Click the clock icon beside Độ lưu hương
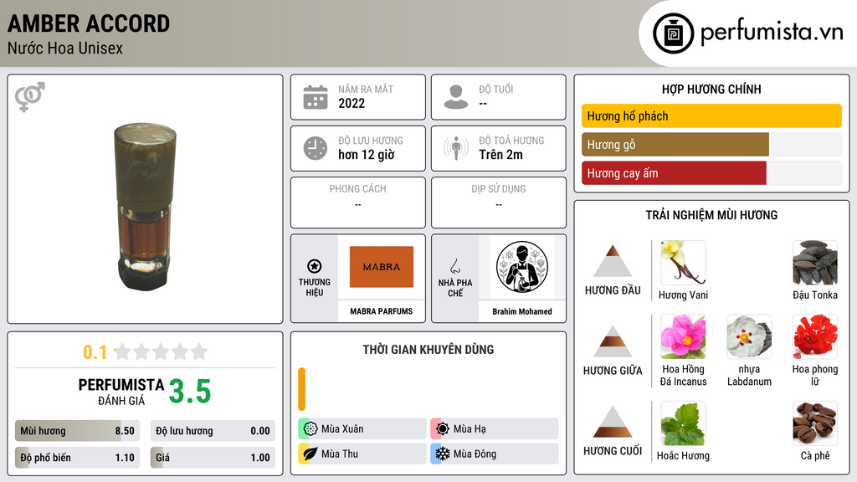 316,148
